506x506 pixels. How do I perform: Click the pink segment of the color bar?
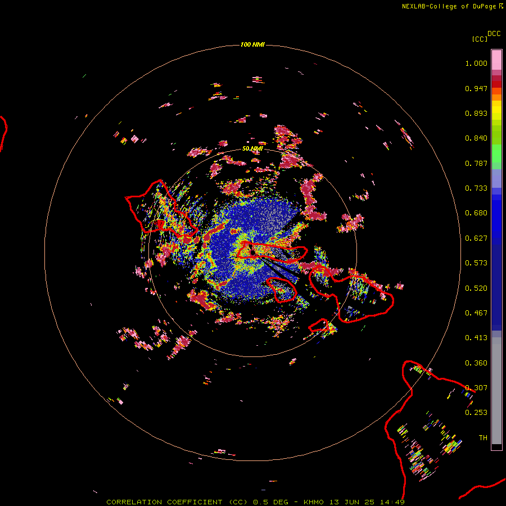click(x=496, y=60)
